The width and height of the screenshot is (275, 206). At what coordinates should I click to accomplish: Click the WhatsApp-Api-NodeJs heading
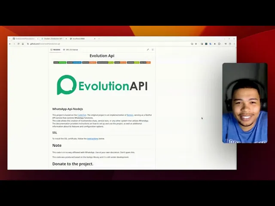67,109
